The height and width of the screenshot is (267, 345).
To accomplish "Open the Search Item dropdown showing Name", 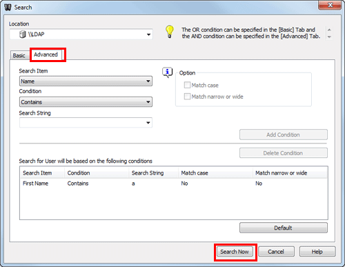I will (x=86, y=81).
